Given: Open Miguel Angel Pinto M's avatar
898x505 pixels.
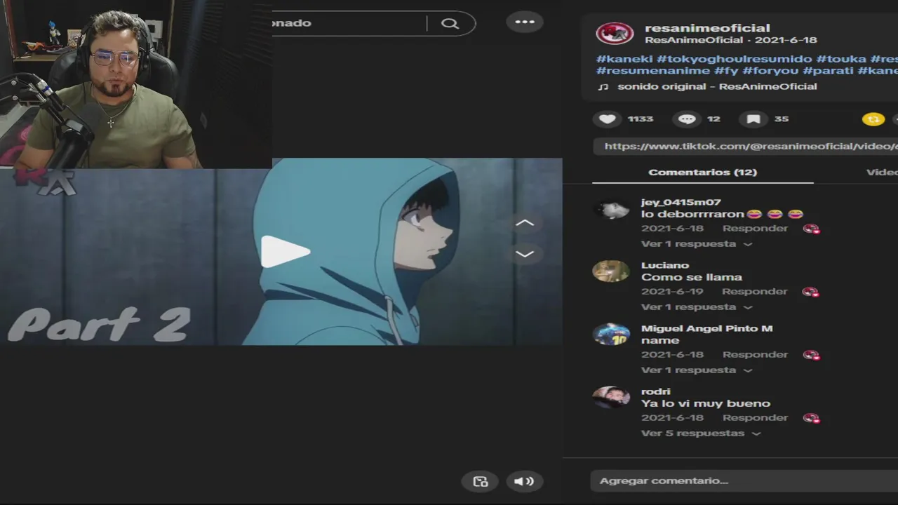Looking at the screenshot, I should tap(611, 335).
